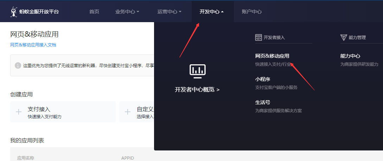
Task: Select 小程序 menu entry
Action: point(263,79)
